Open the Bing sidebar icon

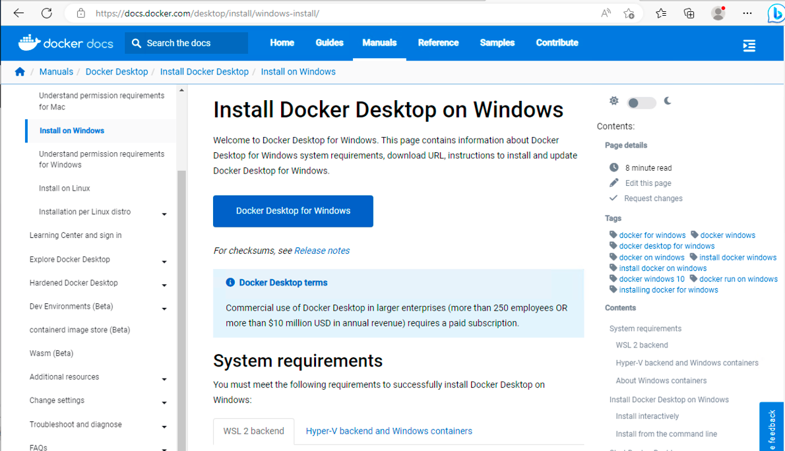coord(776,13)
